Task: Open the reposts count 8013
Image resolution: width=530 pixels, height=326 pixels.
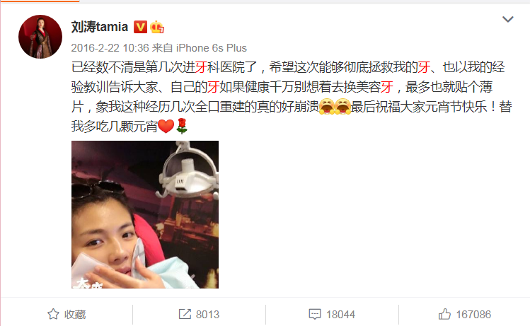Action: coord(207,315)
